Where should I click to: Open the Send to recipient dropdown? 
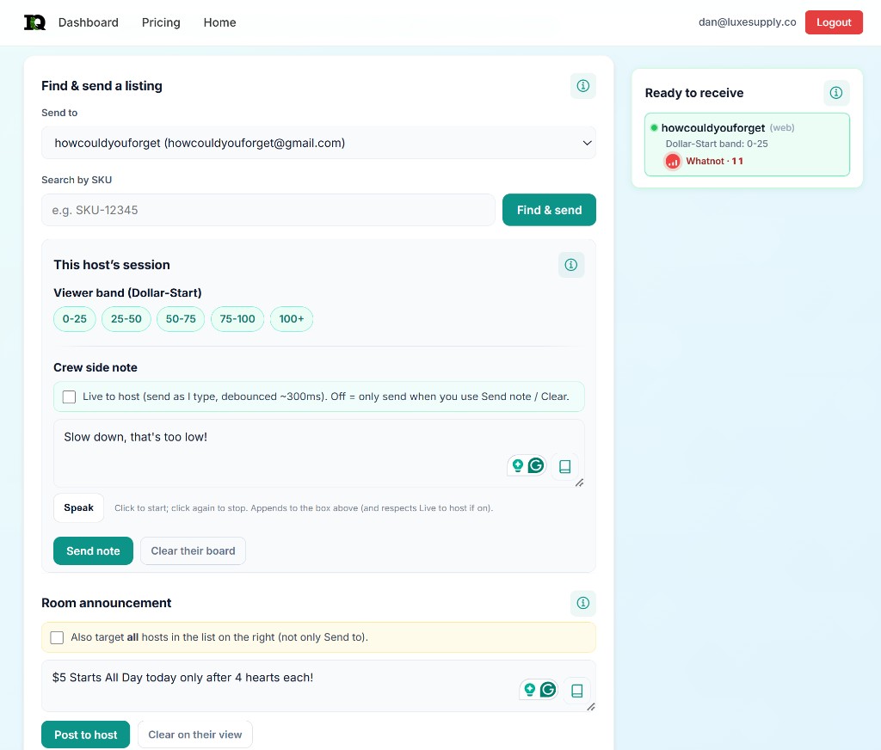coord(318,143)
